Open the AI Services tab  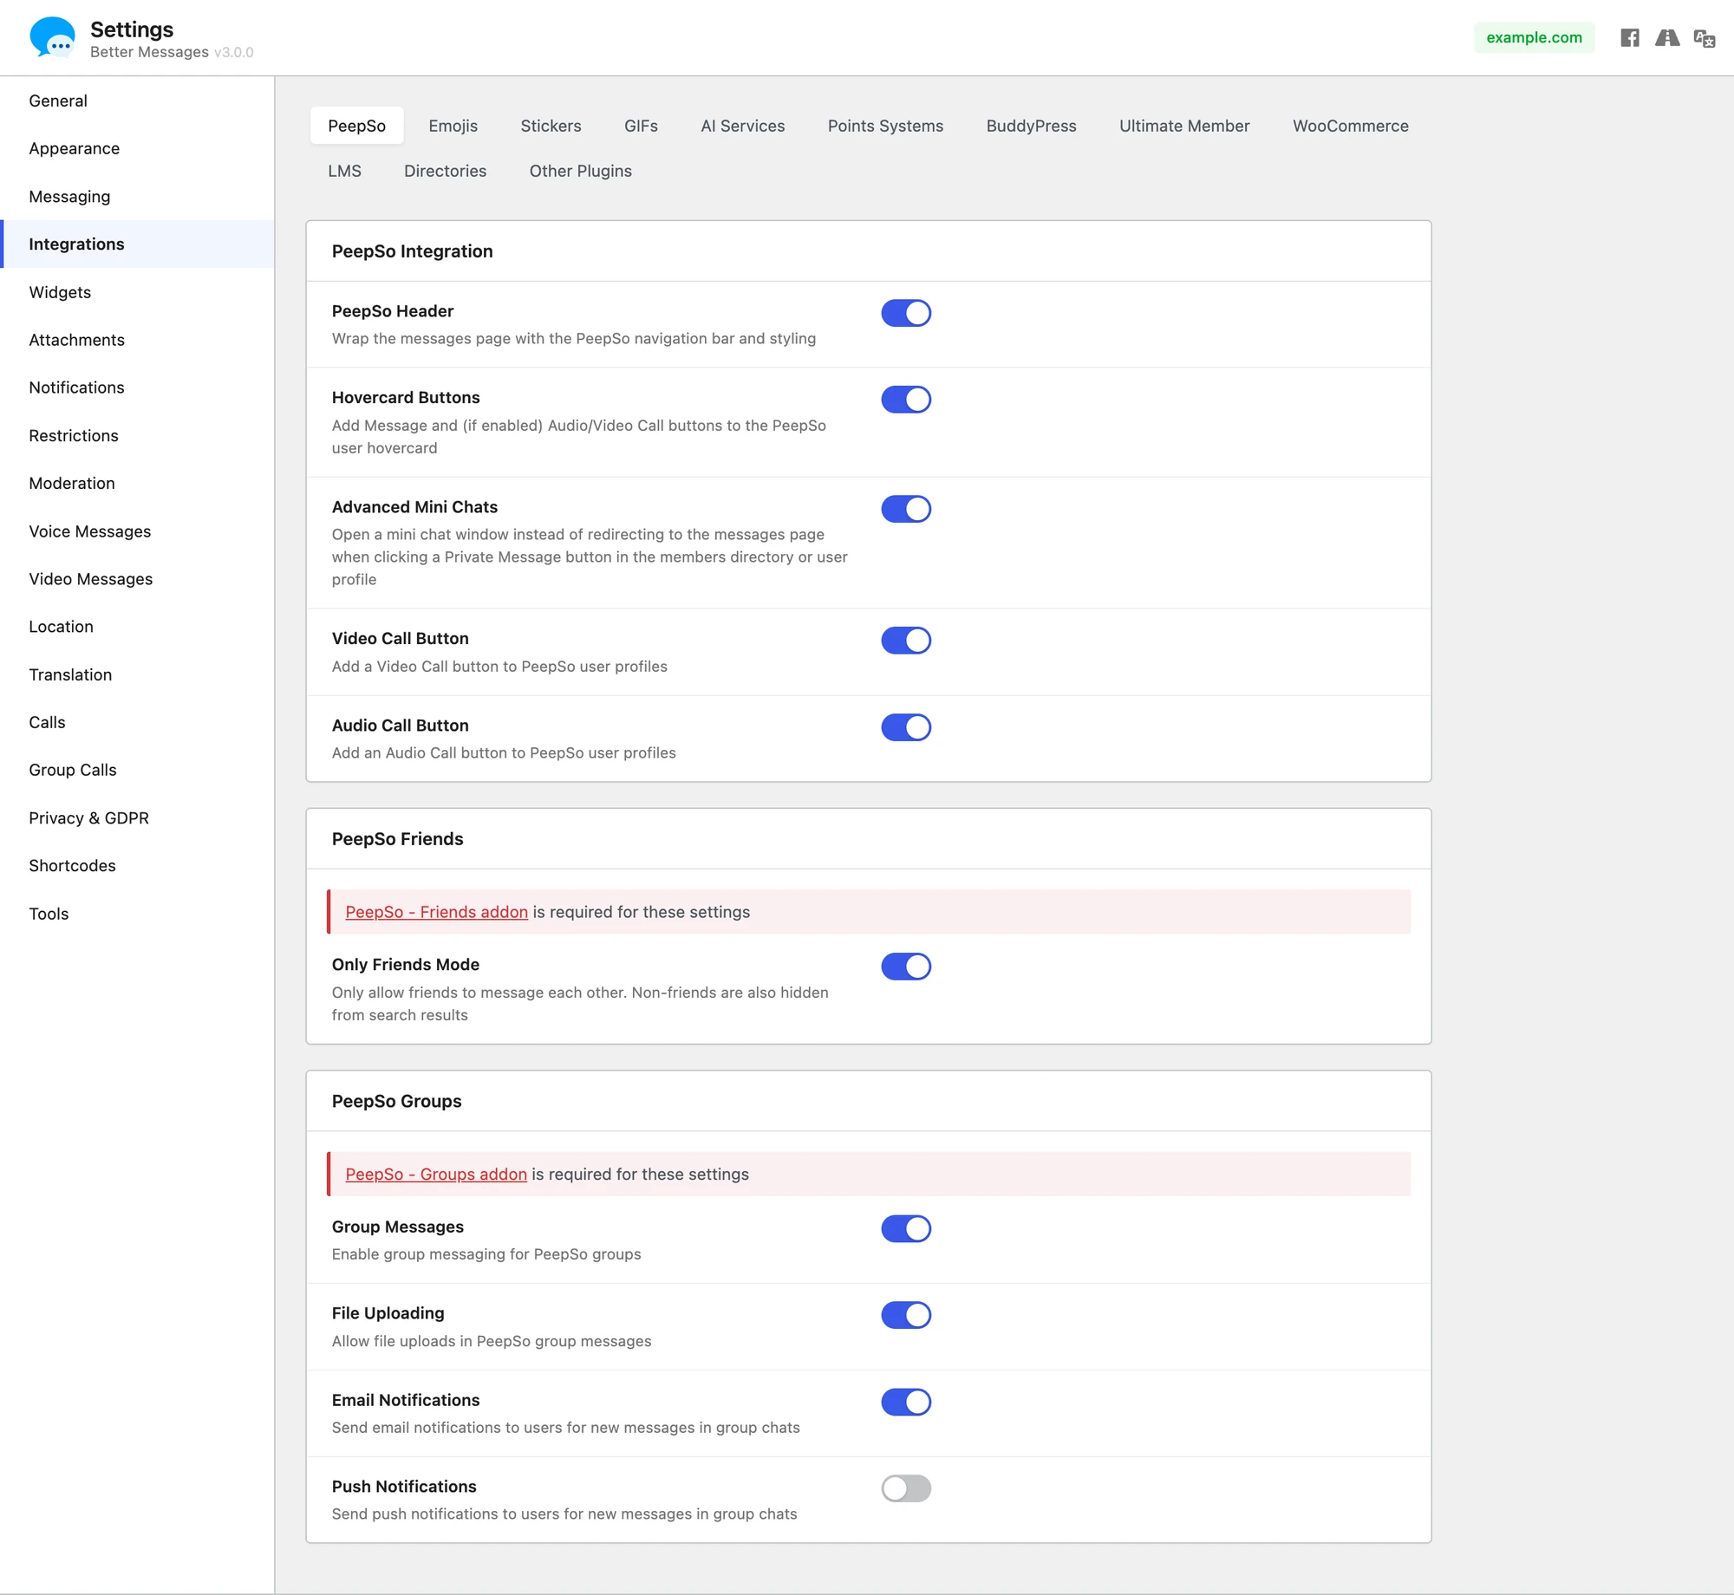pyautogui.click(x=742, y=126)
